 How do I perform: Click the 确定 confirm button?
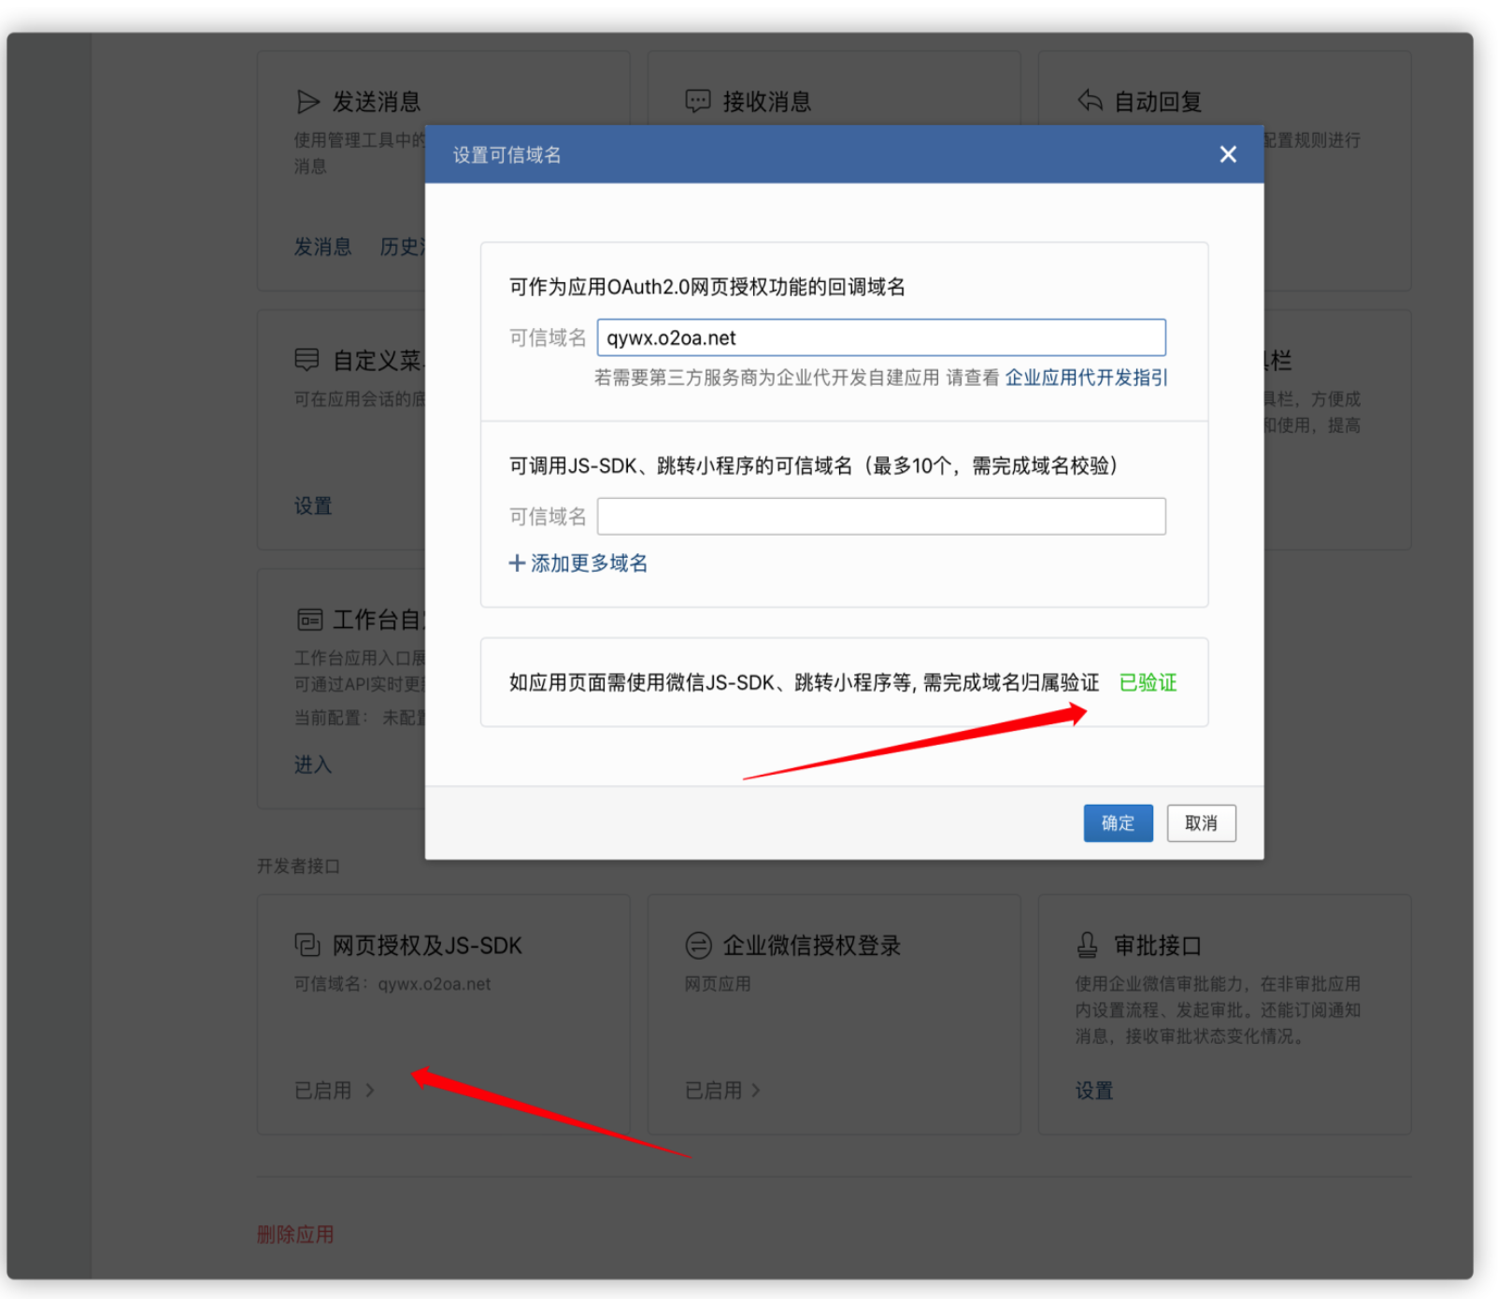coord(1117,823)
